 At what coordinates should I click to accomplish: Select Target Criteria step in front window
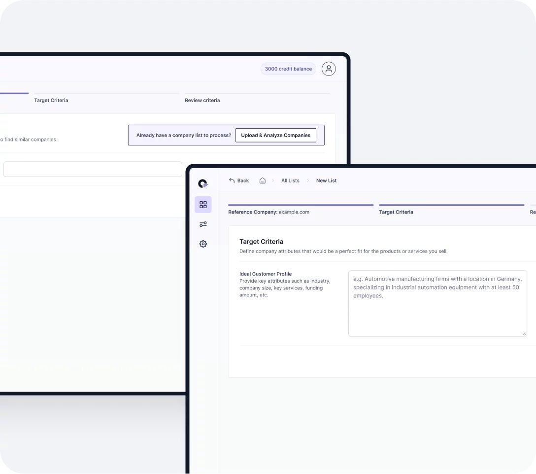pos(396,212)
